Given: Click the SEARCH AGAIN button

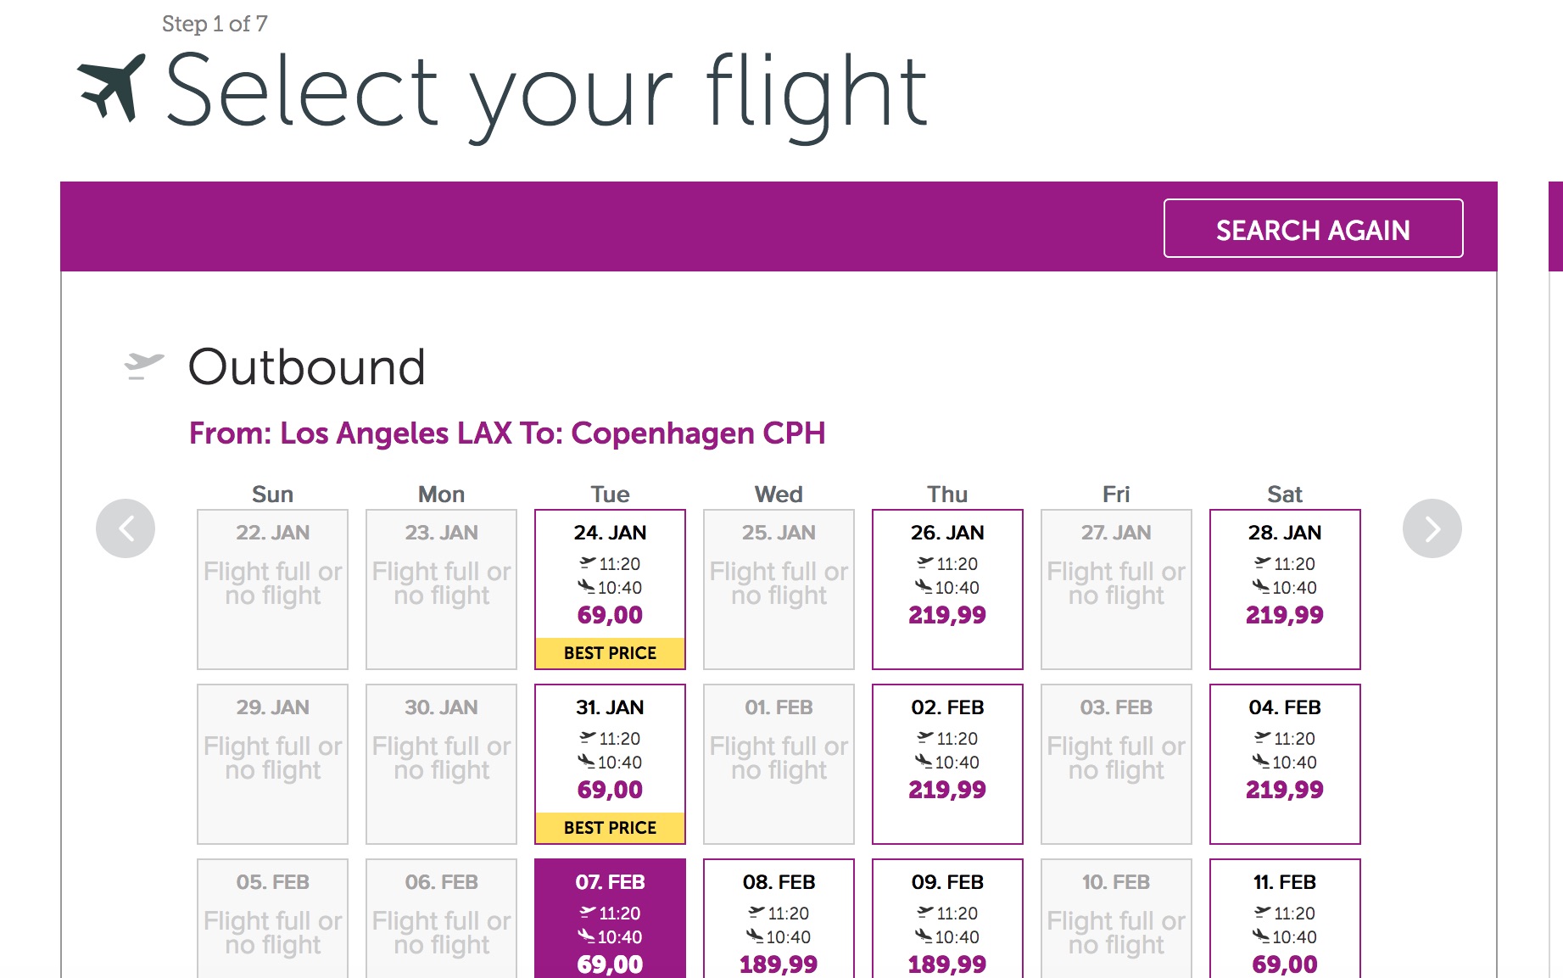Looking at the screenshot, I should 1312,229.
